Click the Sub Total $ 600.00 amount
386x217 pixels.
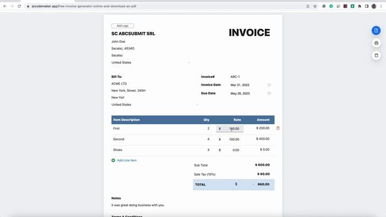coord(262,165)
